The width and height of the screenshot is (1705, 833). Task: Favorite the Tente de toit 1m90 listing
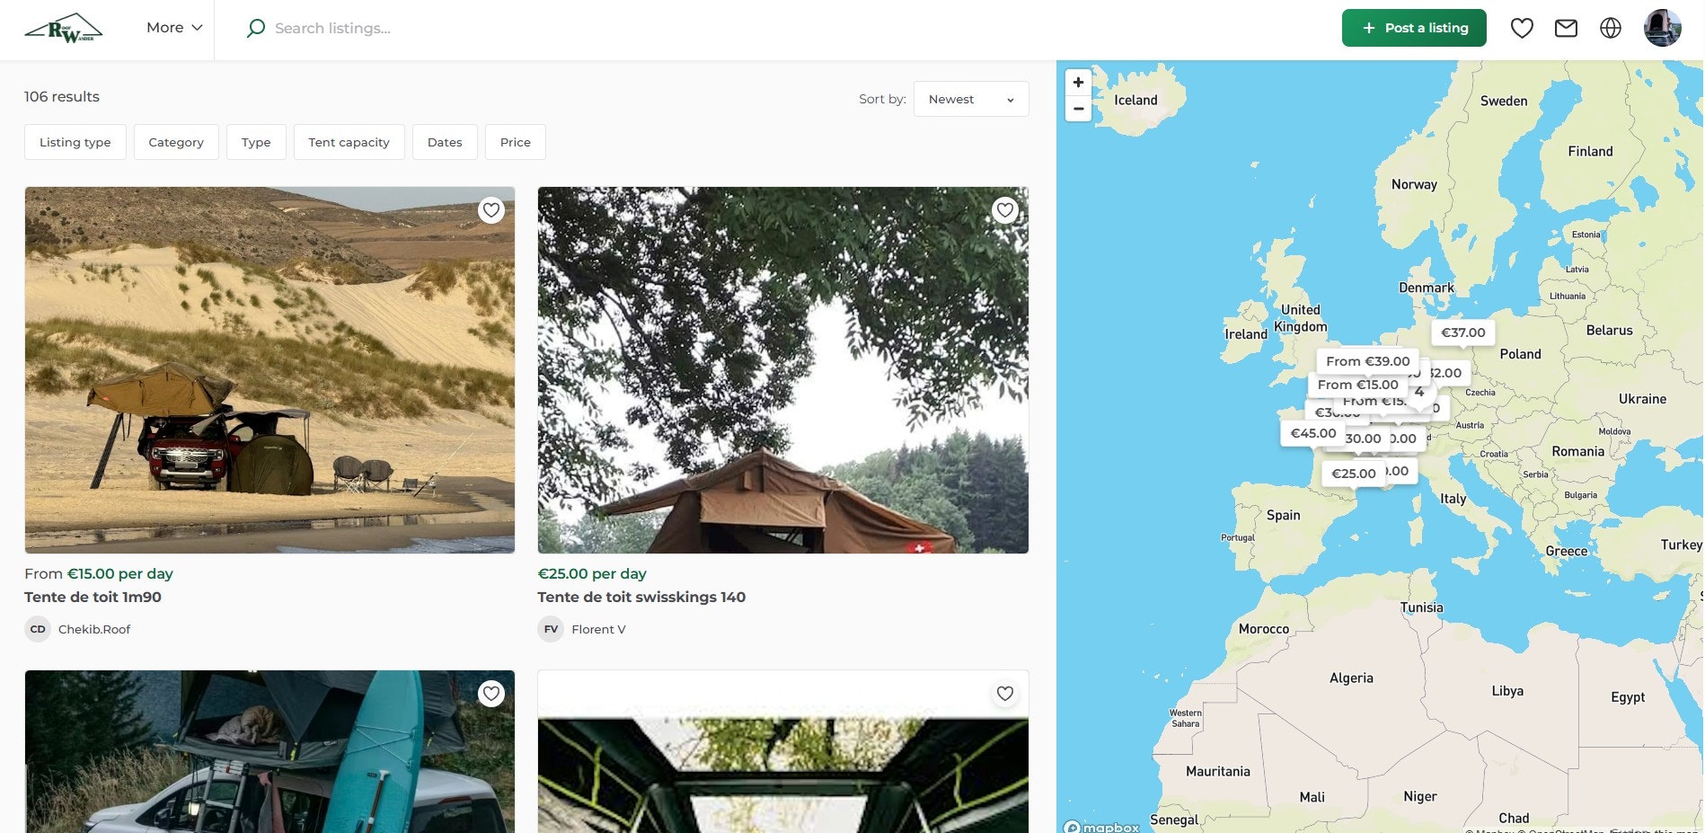[491, 210]
